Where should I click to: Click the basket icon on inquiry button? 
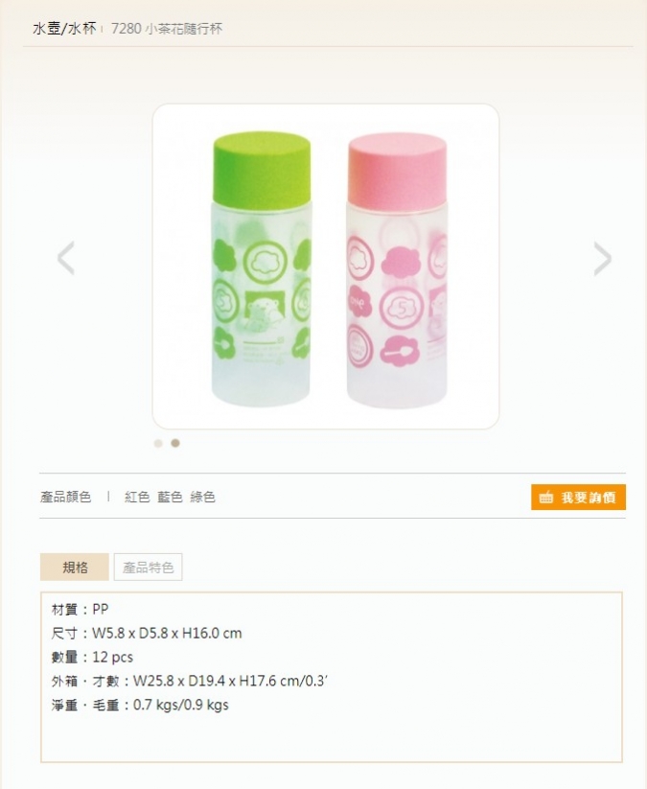[x=545, y=498]
